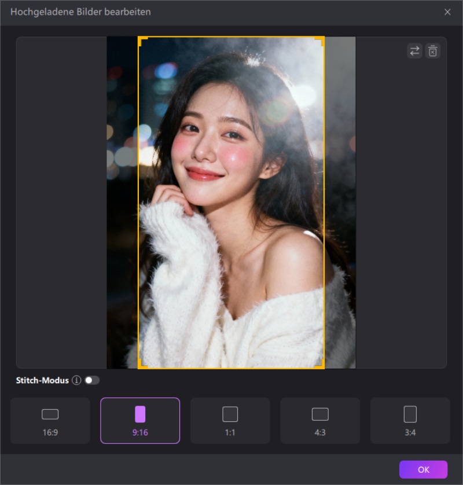Switch to the 4:3 aspect ratio
Image resolution: width=463 pixels, height=485 pixels.
(320, 420)
